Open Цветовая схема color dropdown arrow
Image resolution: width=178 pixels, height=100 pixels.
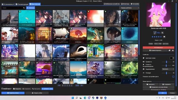coord(173,58)
